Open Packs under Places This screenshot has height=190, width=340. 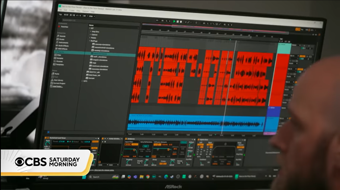[x=56, y=74]
